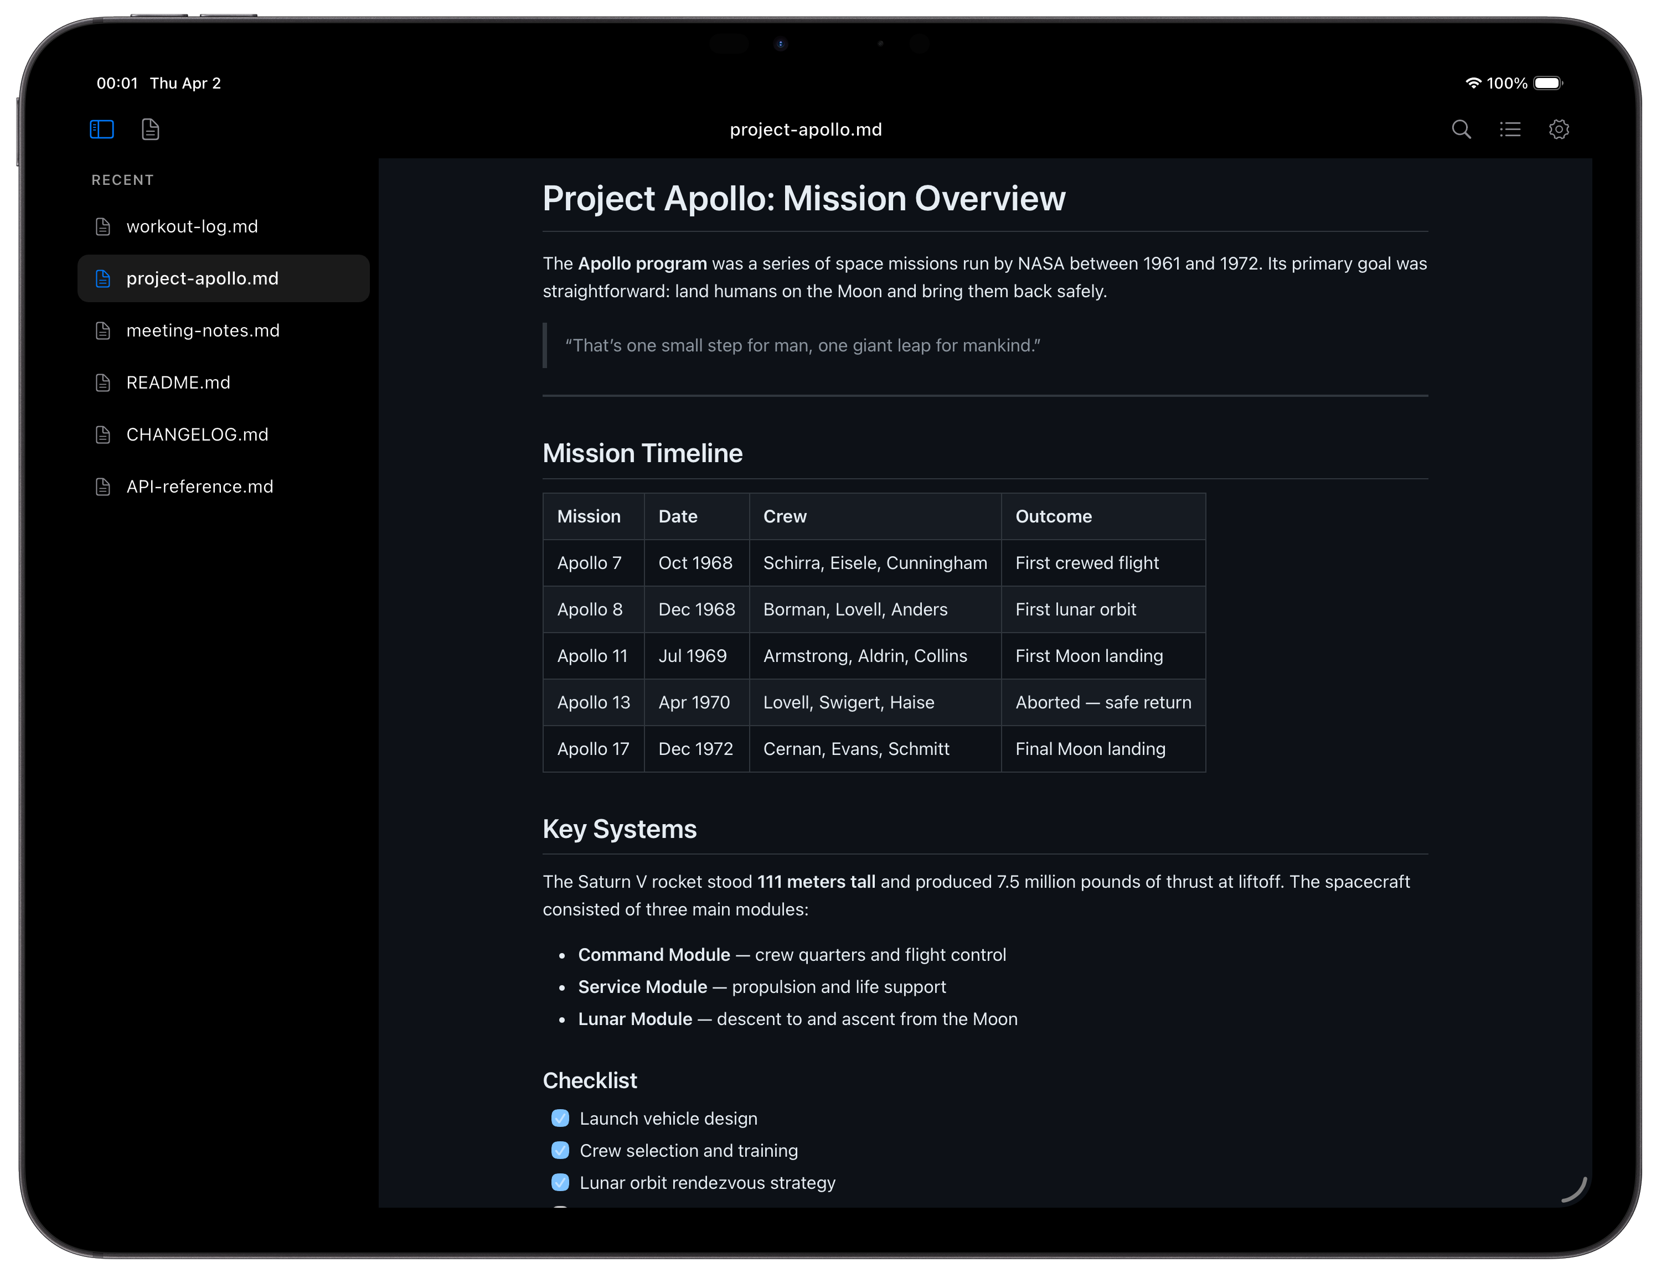This screenshot has width=1661, height=1273.
Task: Click Cernan, Evans, Schmitt crew cell
Action: [875, 749]
